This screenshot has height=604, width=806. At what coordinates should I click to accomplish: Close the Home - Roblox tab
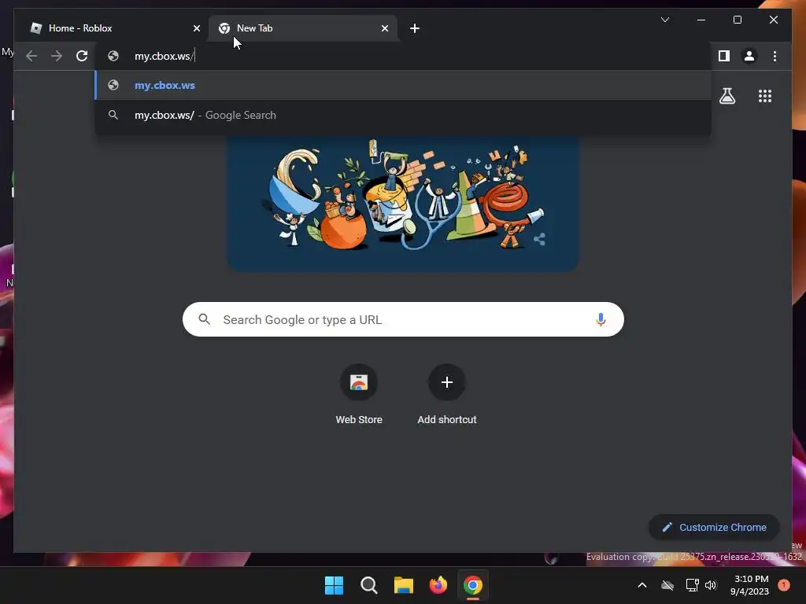pos(196,28)
